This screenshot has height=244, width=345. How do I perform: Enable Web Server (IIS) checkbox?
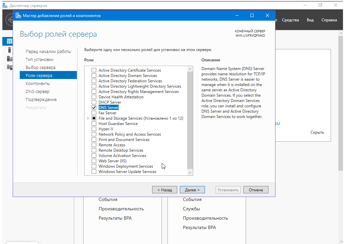tap(94, 161)
